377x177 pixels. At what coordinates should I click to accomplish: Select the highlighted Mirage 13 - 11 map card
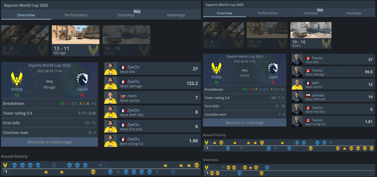click(75, 41)
